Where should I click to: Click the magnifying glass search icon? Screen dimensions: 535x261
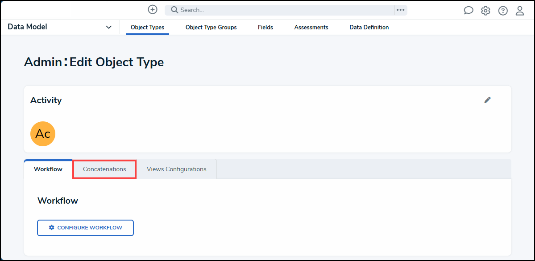[174, 10]
